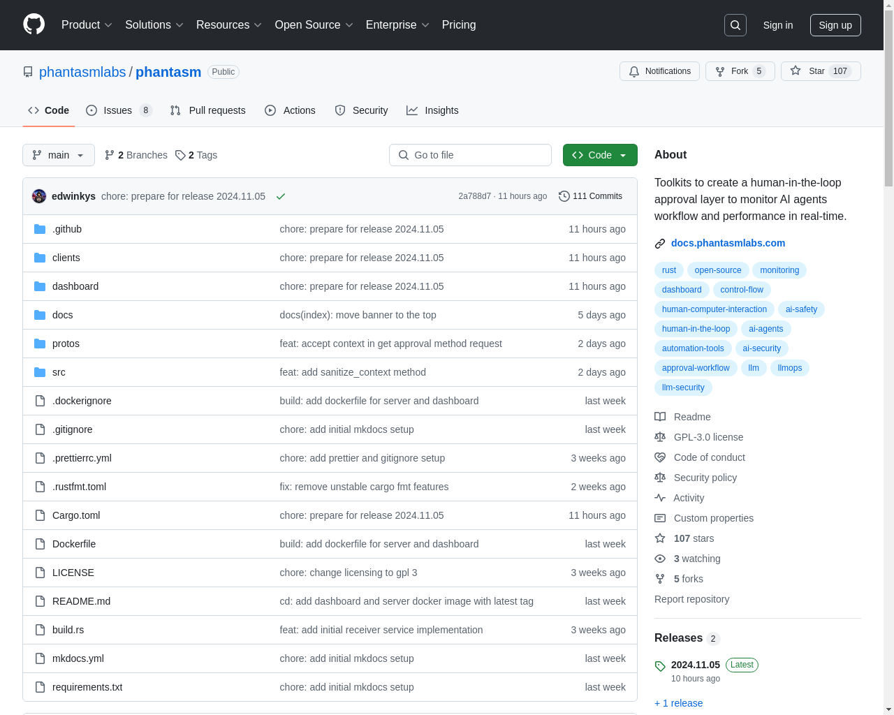Open the README.md file
The width and height of the screenshot is (894, 715).
[x=81, y=601]
